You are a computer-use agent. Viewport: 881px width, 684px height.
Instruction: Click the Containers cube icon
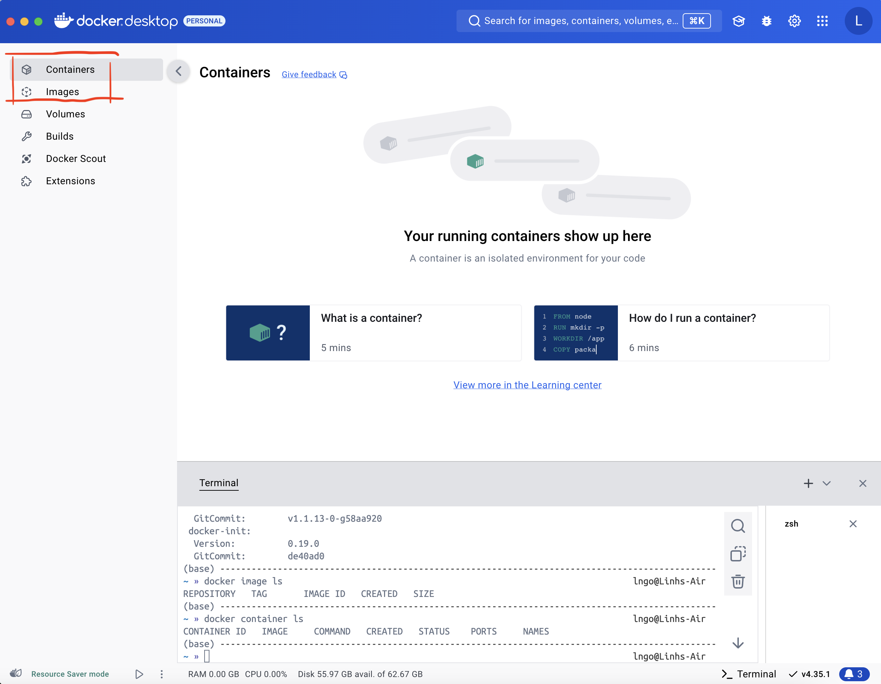[x=26, y=69]
